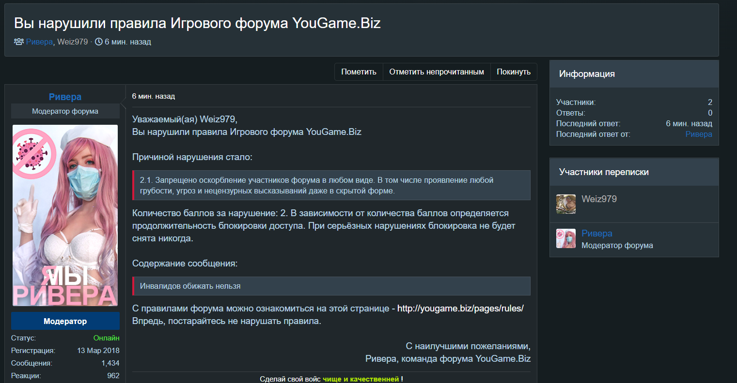Click the 'Модератор форума' banner below the username
The height and width of the screenshot is (383, 737).
pyautogui.click(x=65, y=111)
